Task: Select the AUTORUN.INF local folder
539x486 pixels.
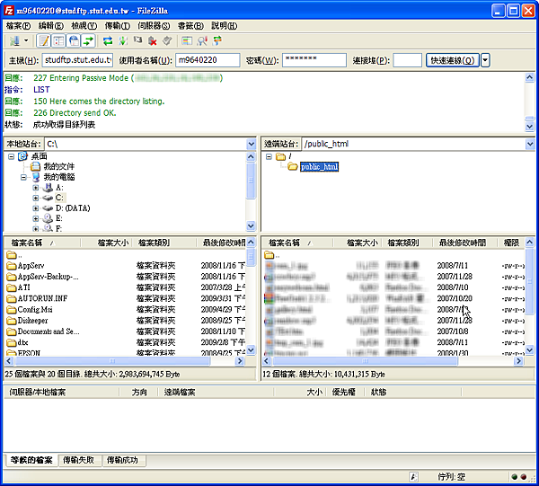Action: point(42,298)
